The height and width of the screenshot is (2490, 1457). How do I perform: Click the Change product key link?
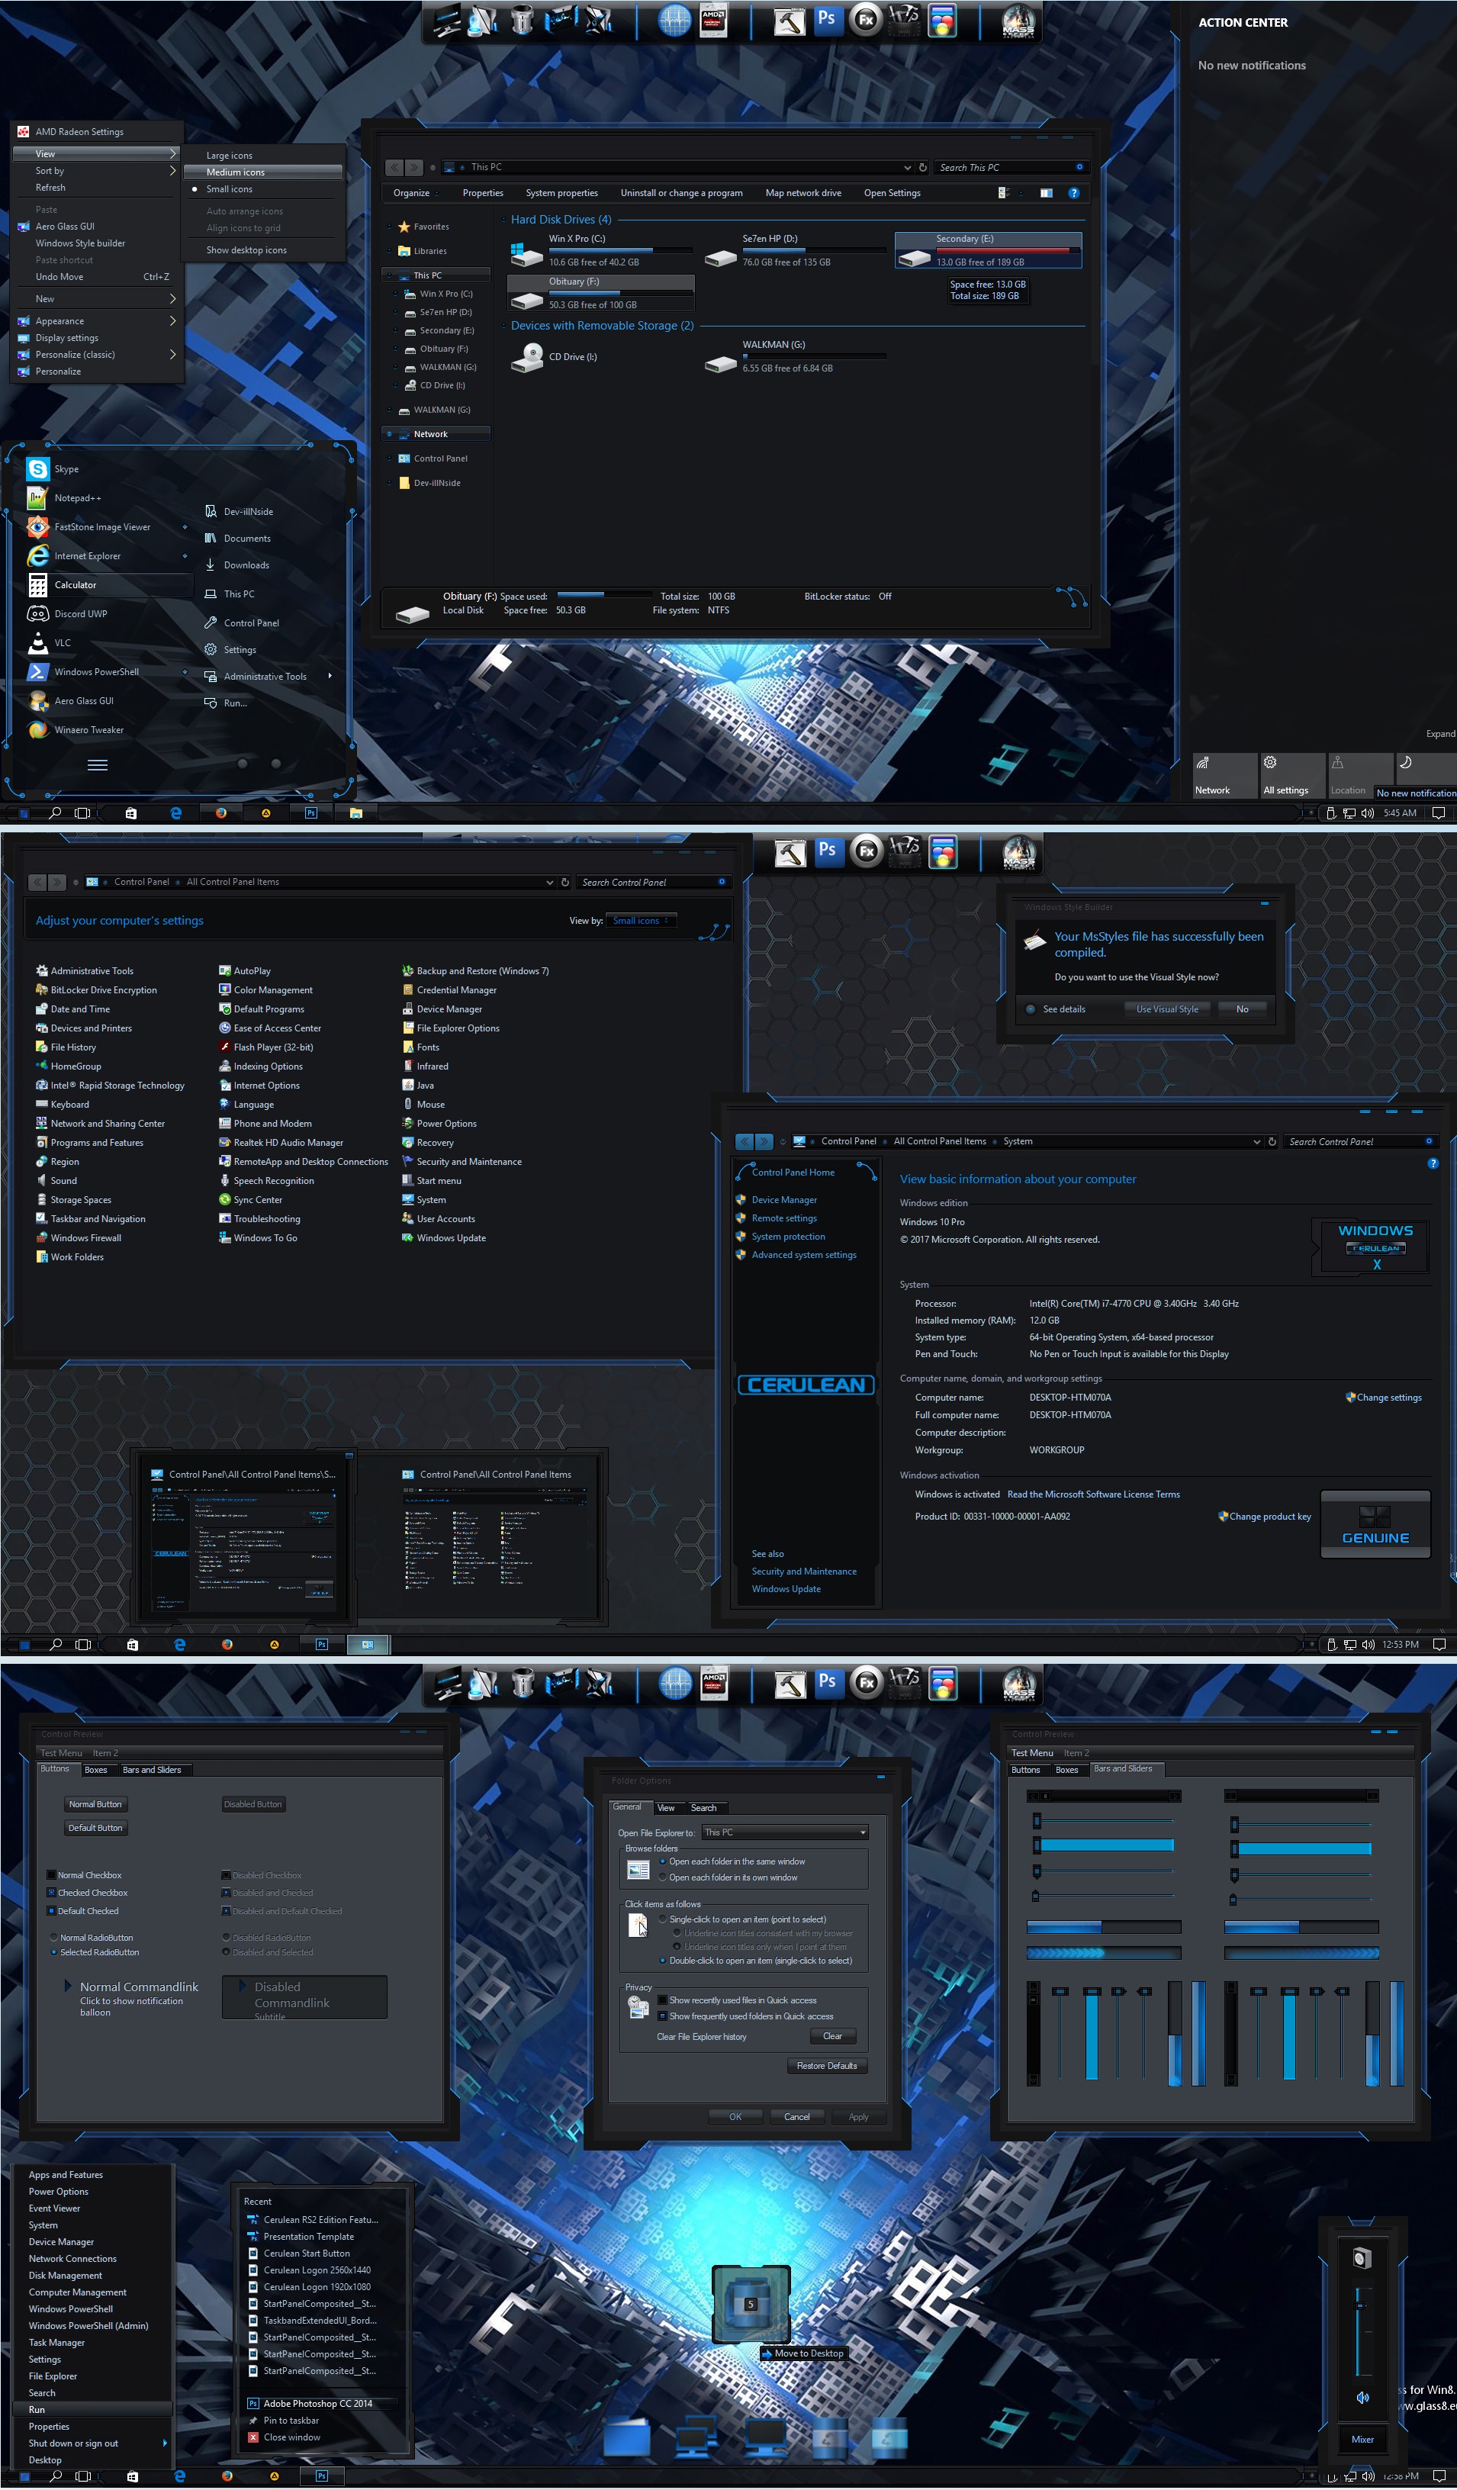(x=1270, y=1517)
